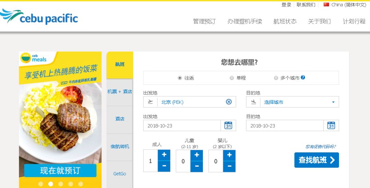This screenshot has width=370, height=188.
Task: Switch to the 航班 tab
Action: pos(120,64)
